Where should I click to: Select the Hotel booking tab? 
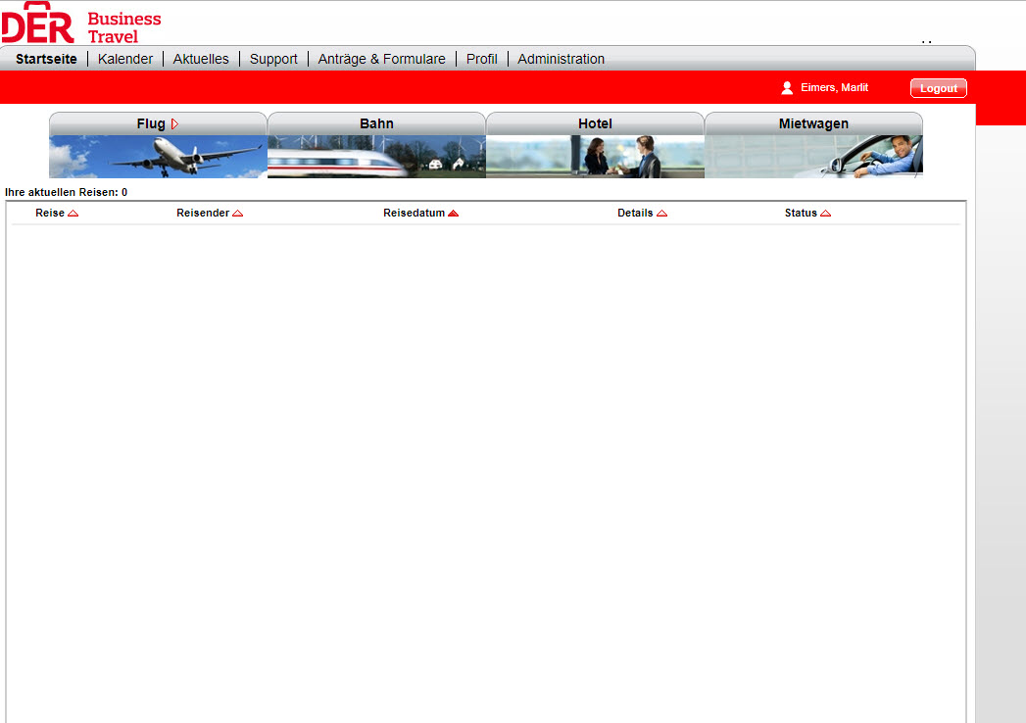click(x=595, y=123)
